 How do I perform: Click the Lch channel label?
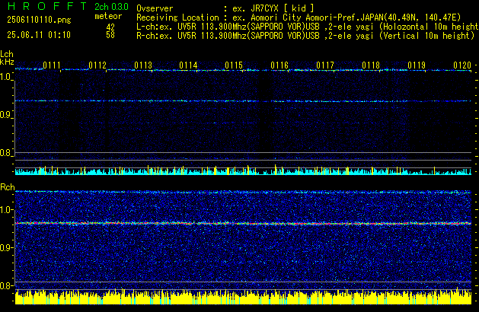(x=7, y=54)
